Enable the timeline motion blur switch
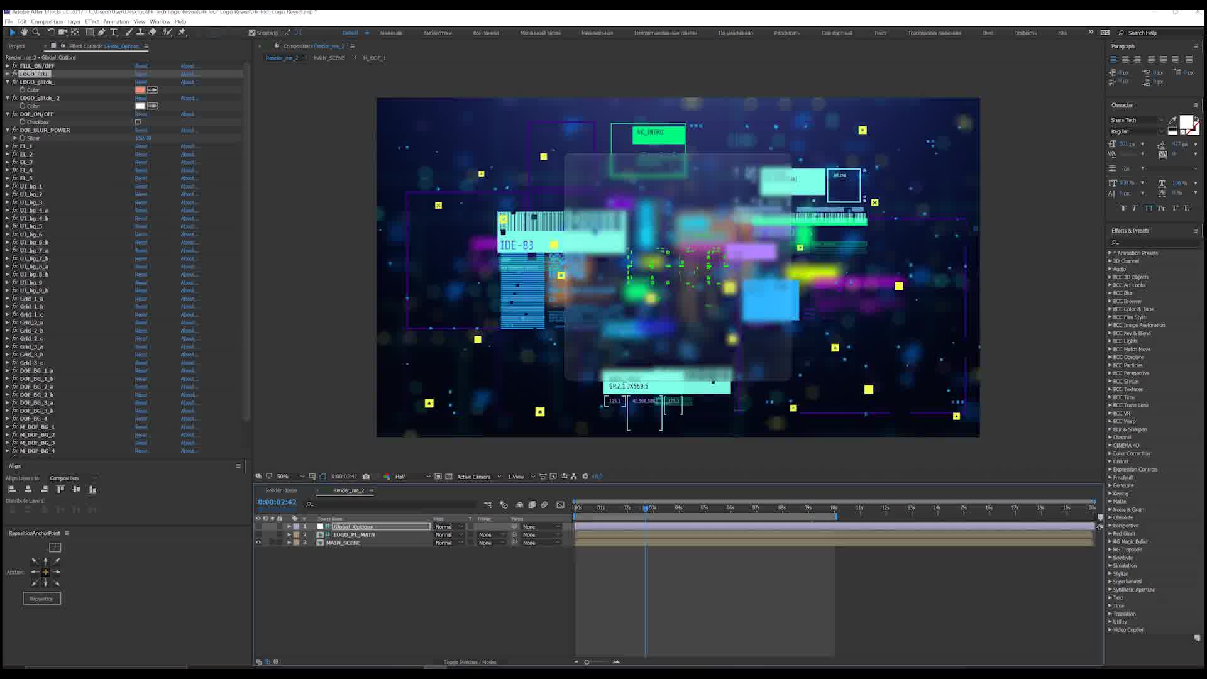 tap(544, 504)
